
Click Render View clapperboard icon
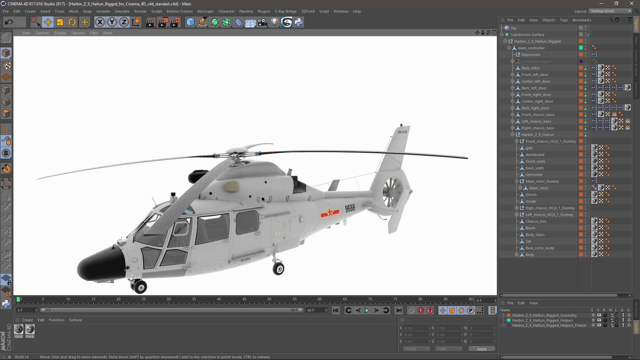click(x=151, y=22)
